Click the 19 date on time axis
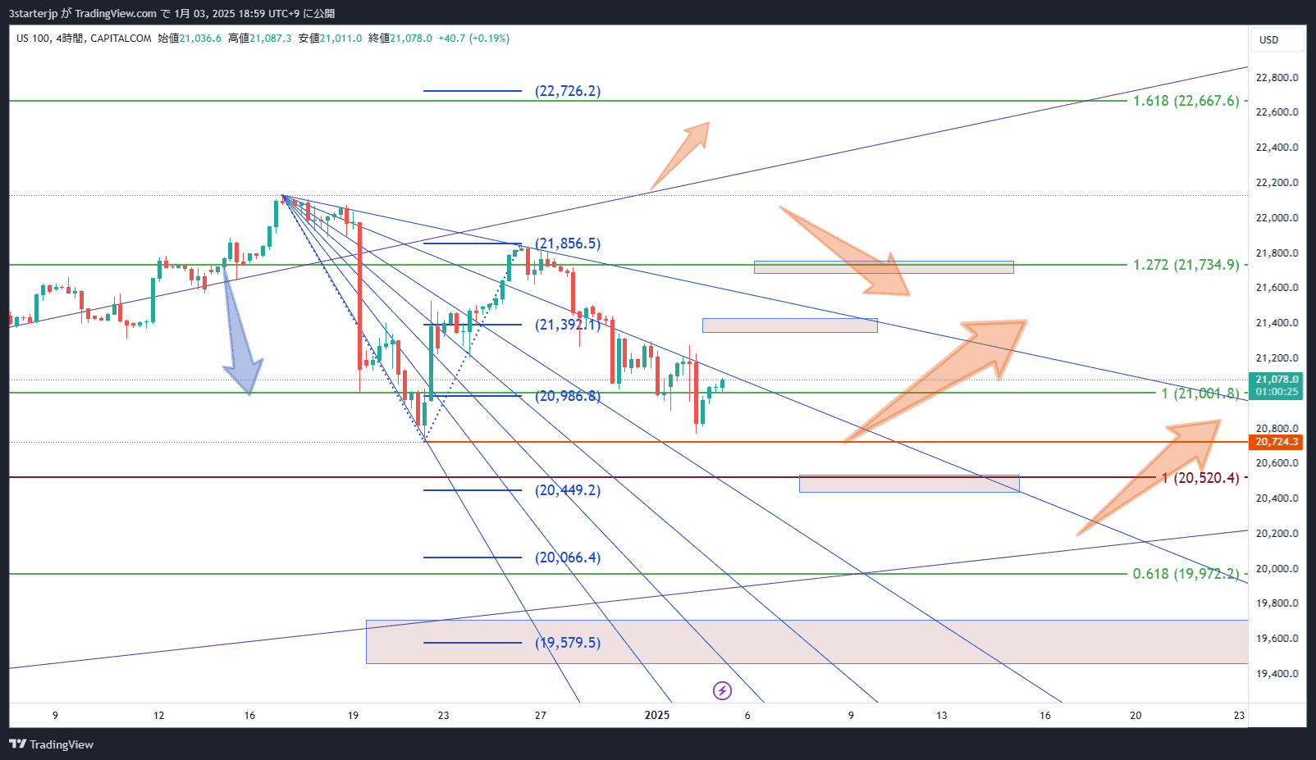This screenshot has height=760, width=1316. [x=353, y=715]
